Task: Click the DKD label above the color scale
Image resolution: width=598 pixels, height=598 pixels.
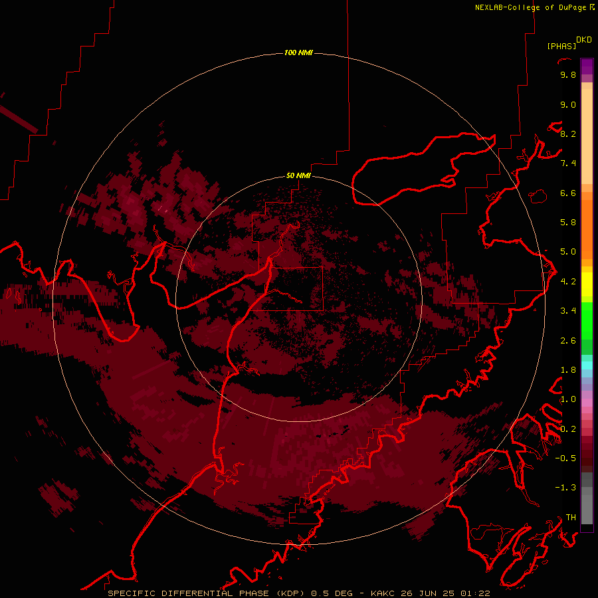Action: click(584, 40)
